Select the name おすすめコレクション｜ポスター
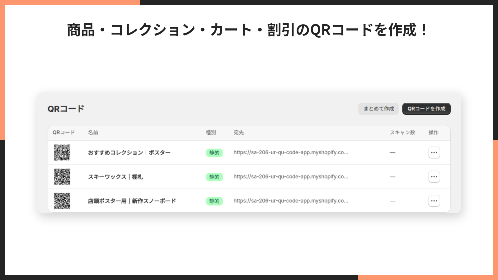 (129, 152)
